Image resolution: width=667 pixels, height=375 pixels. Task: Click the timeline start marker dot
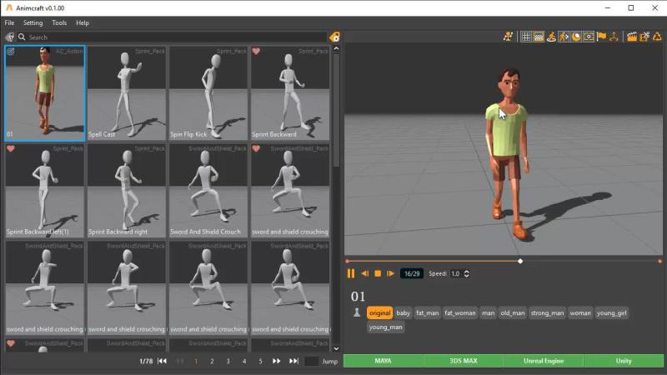click(x=348, y=261)
